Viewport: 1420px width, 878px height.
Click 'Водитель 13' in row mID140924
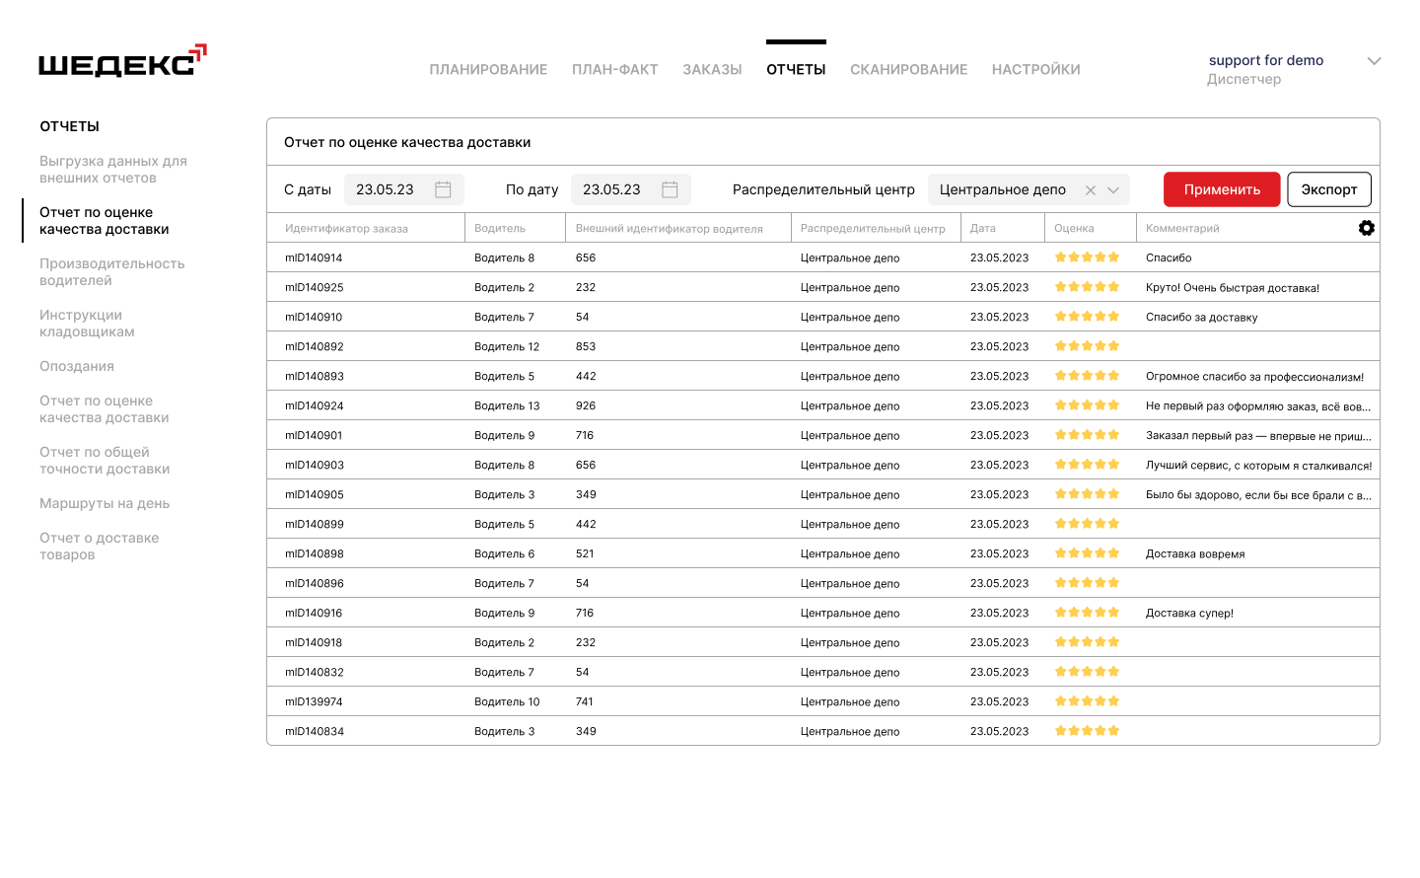[x=507, y=405]
